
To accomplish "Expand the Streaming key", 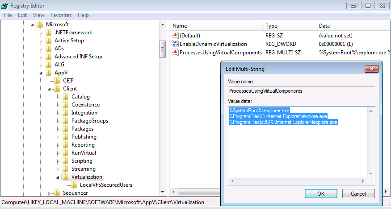I will tap(58, 169).
